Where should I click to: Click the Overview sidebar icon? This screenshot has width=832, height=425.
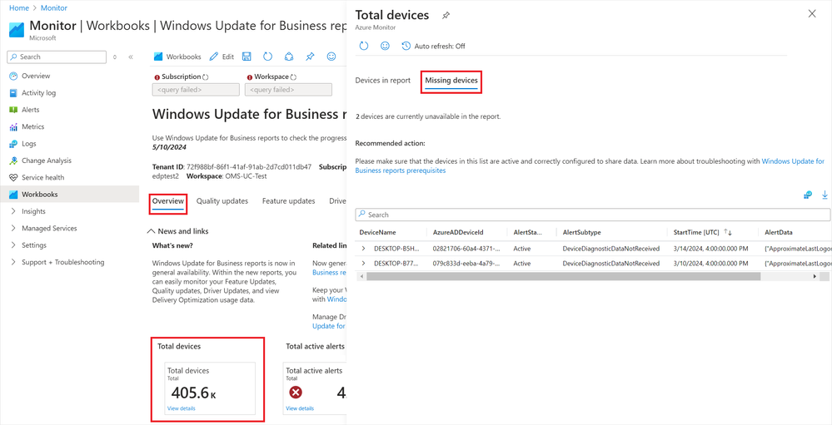coord(13,76)
